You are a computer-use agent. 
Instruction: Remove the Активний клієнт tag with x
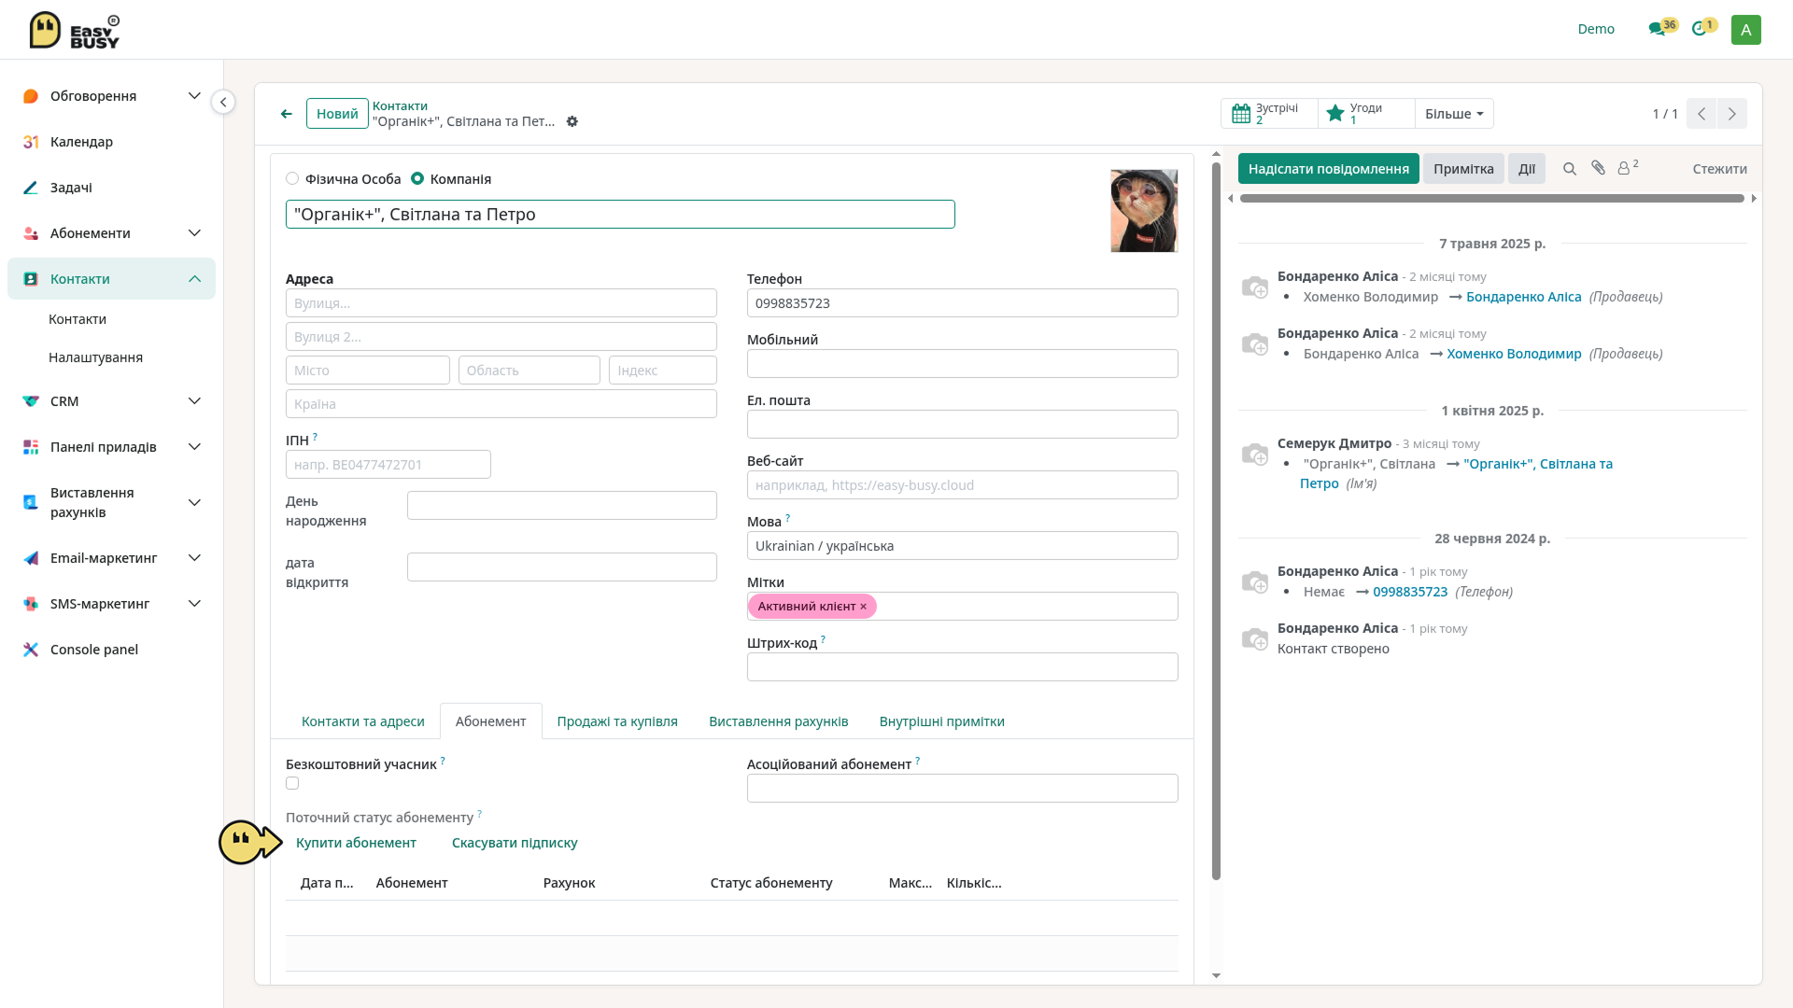tap(863, 607)
